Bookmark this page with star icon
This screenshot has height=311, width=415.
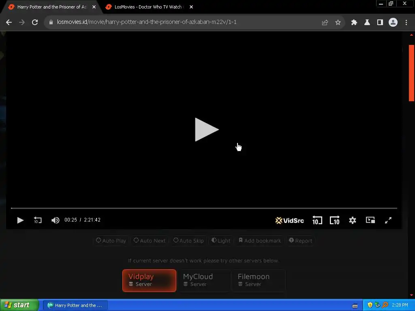[338, 23]
